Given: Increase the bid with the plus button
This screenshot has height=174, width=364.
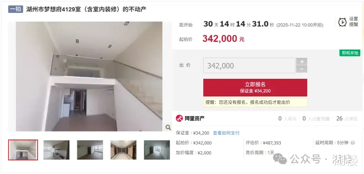Looking at the screenshot, I should (x=302, y=61).
